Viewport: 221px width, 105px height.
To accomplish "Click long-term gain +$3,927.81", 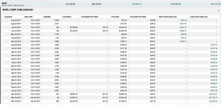I will [x=213, y=94].
